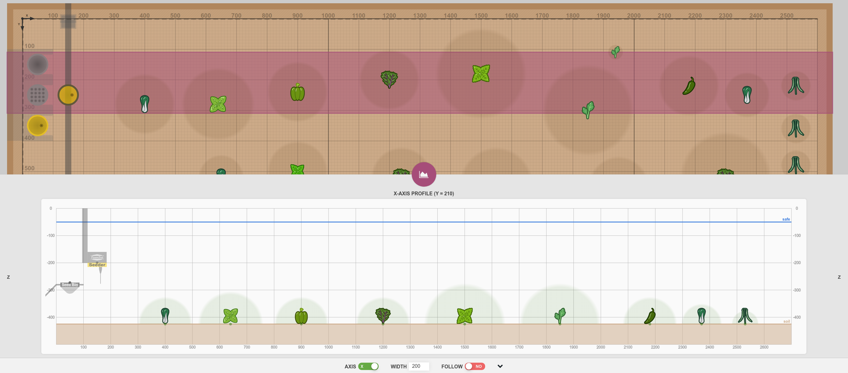Viewport: 848px width, 373px height.
Task: Click the seed tray icon on the map
Action: pyautogui.click(x=38, y=95)
